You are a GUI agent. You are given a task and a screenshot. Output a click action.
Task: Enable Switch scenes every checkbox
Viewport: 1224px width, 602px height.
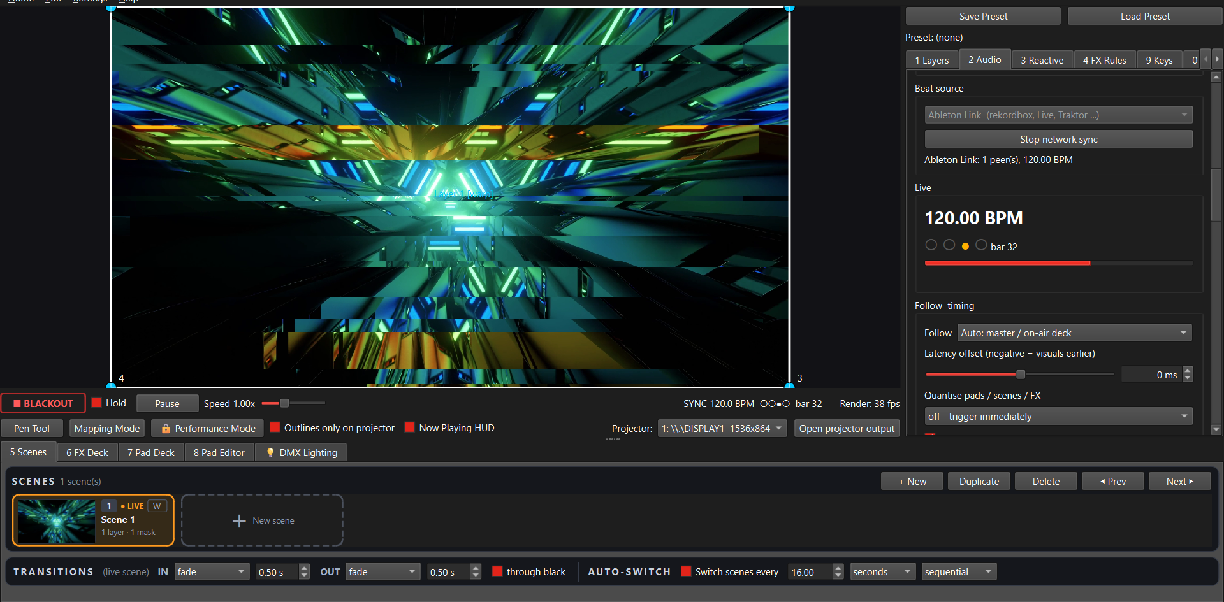[686, 571]
